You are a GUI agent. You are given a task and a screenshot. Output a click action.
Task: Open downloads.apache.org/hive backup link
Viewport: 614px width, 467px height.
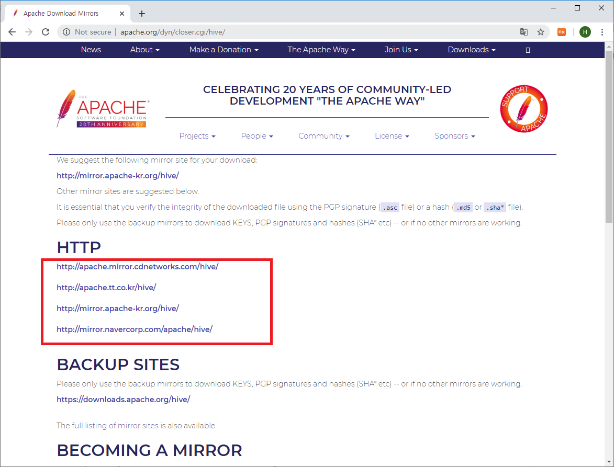[x=124, y=400]
